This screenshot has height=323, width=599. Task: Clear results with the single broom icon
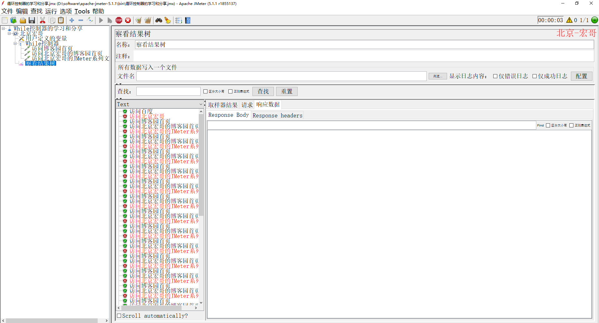(138, 20)
